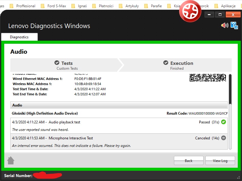Open the help question mark icon
242x181 pixels.
(234, 25)
